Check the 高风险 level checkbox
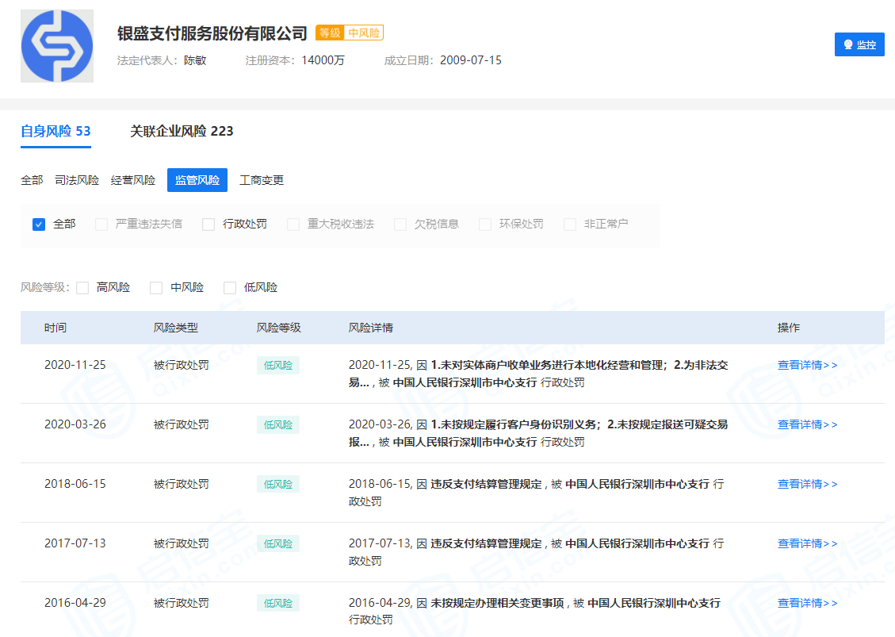The height and width of the screenshot is (637, 895). click(82, 288)
